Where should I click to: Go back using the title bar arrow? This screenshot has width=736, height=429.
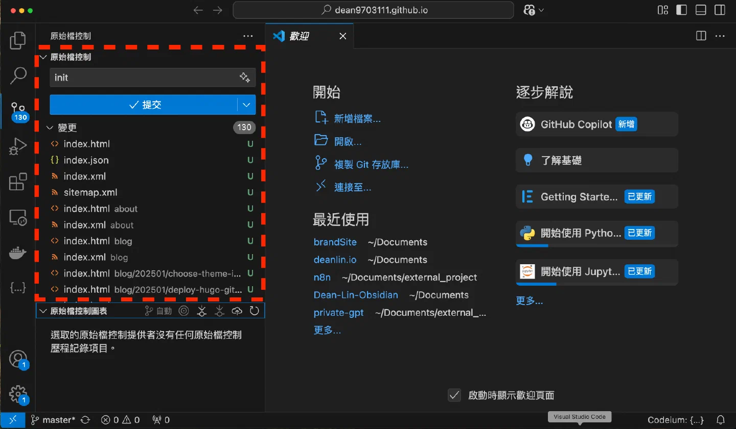pyautogui.click(x=198, y=10)
